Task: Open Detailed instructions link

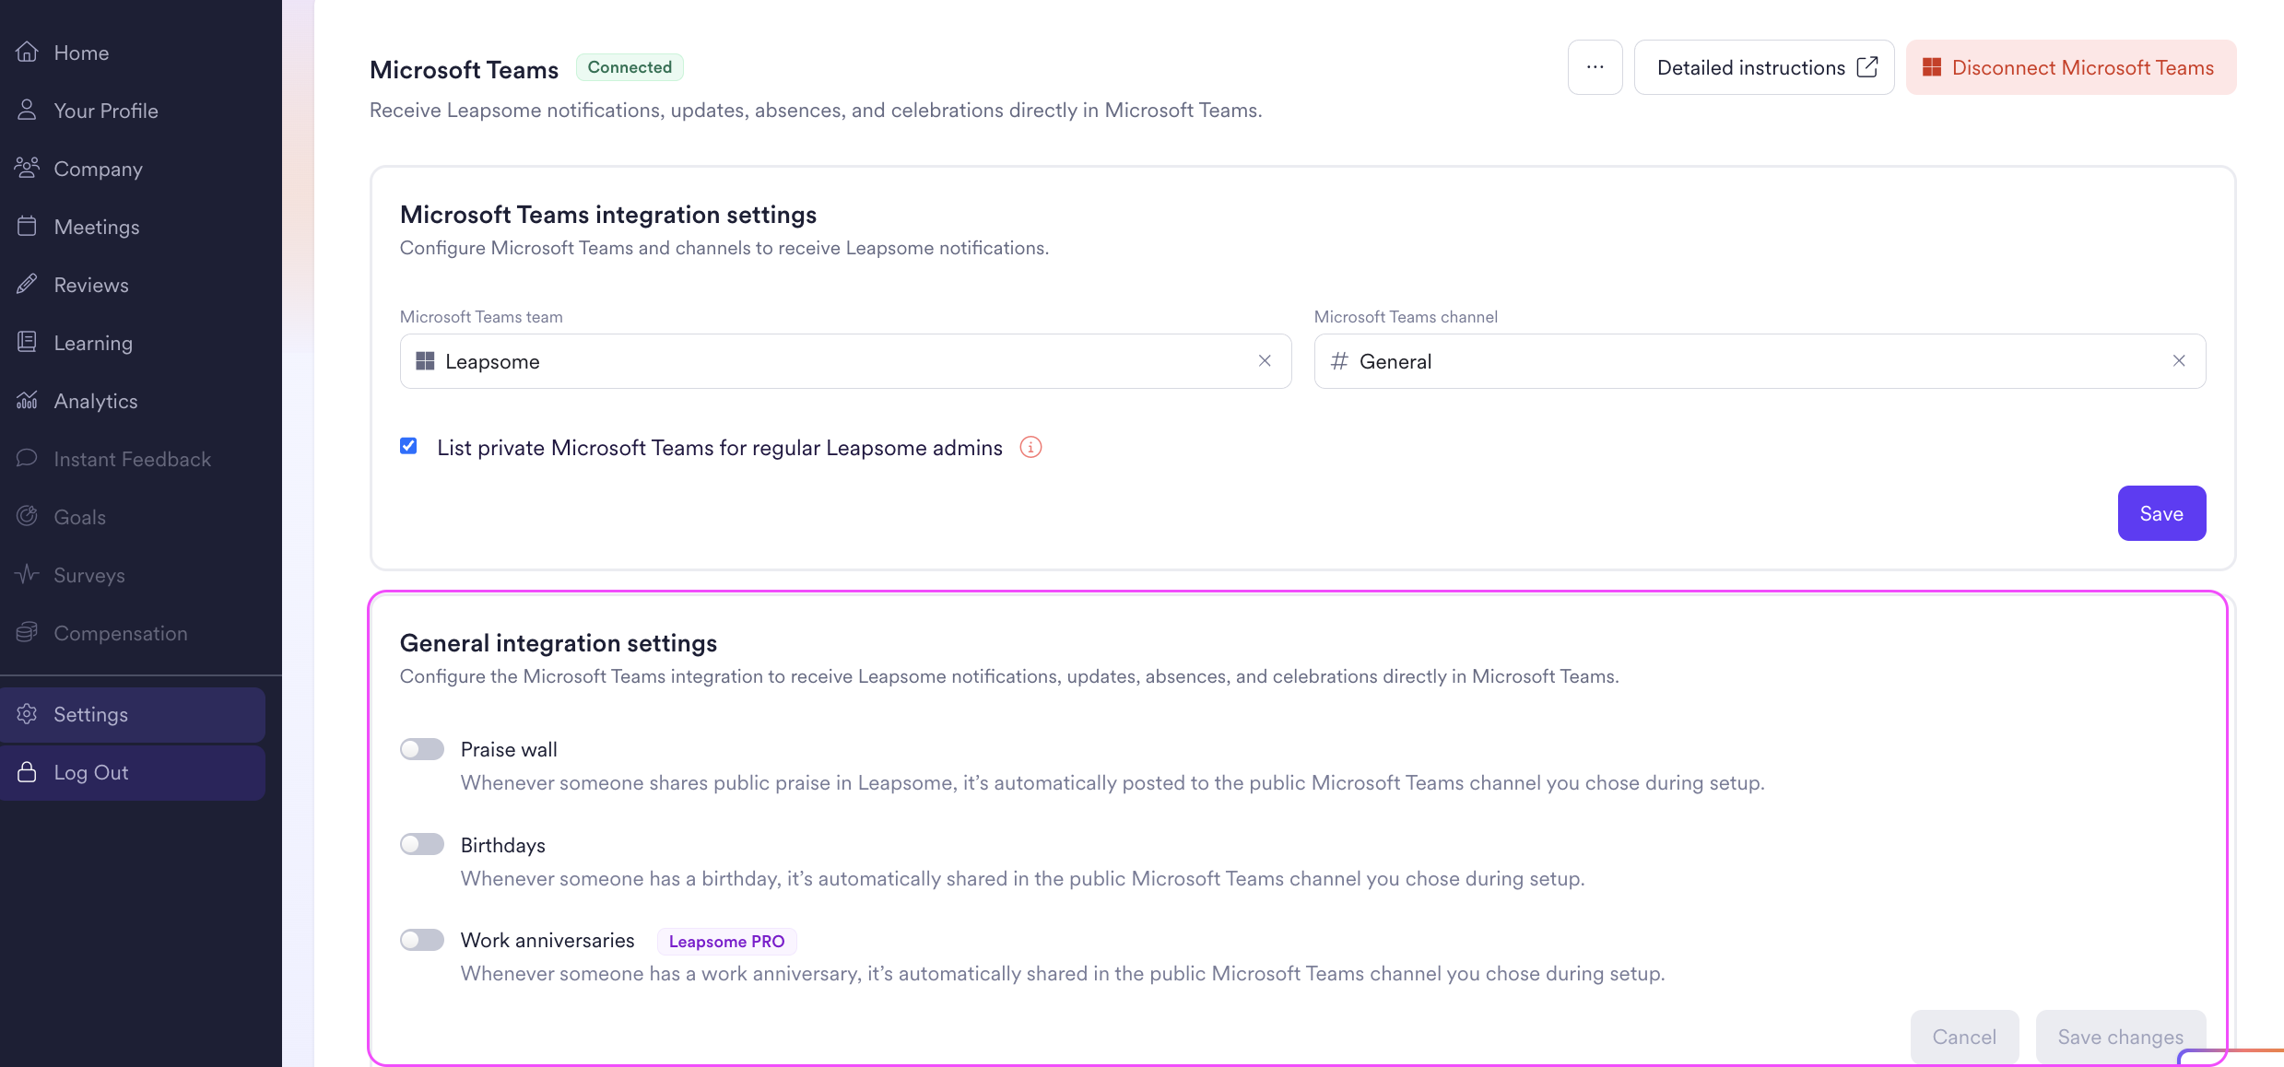Action: point(1763,67)
